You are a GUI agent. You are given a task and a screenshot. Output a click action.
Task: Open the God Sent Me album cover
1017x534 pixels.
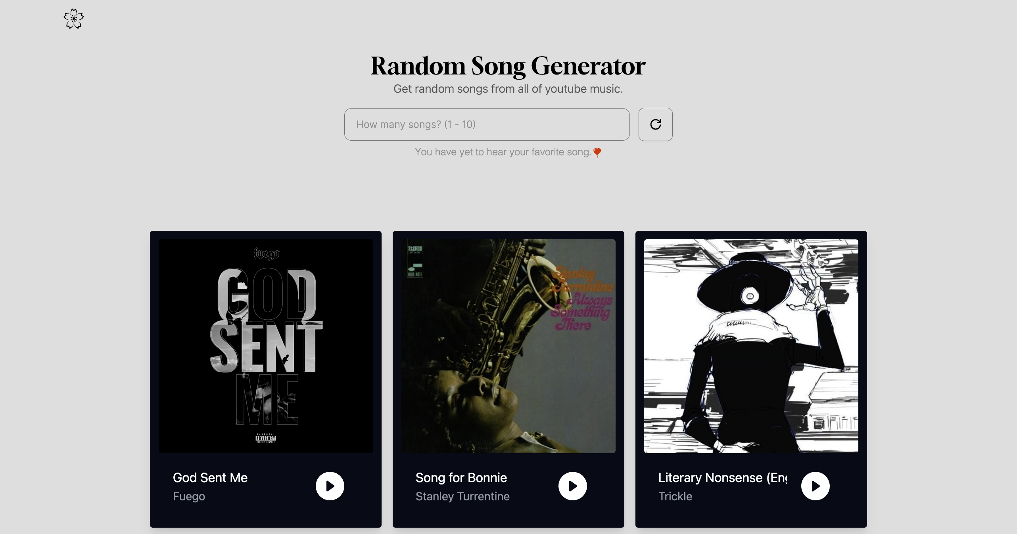[266, 346]
